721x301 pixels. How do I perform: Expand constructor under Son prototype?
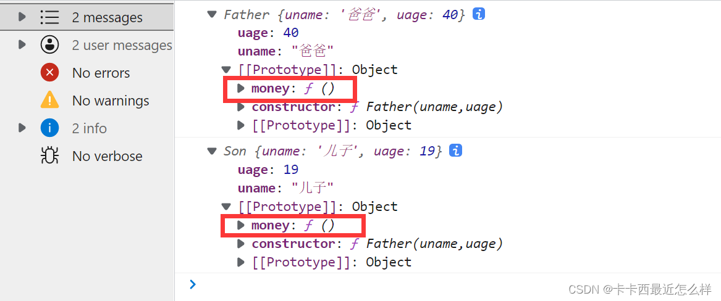pyautogui.click(x=242, y=244)
